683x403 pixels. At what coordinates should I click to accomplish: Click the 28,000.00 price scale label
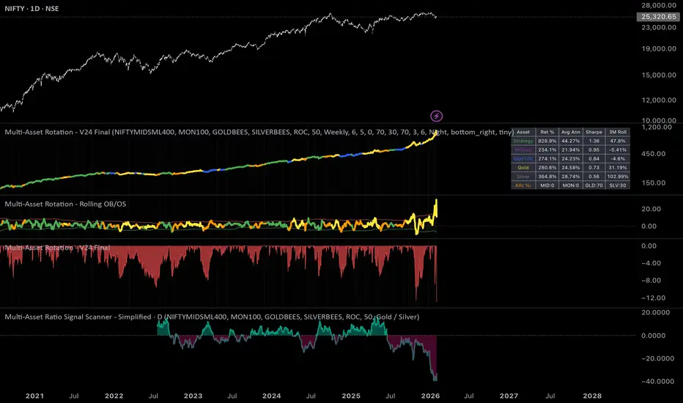(x=659, y=6)
